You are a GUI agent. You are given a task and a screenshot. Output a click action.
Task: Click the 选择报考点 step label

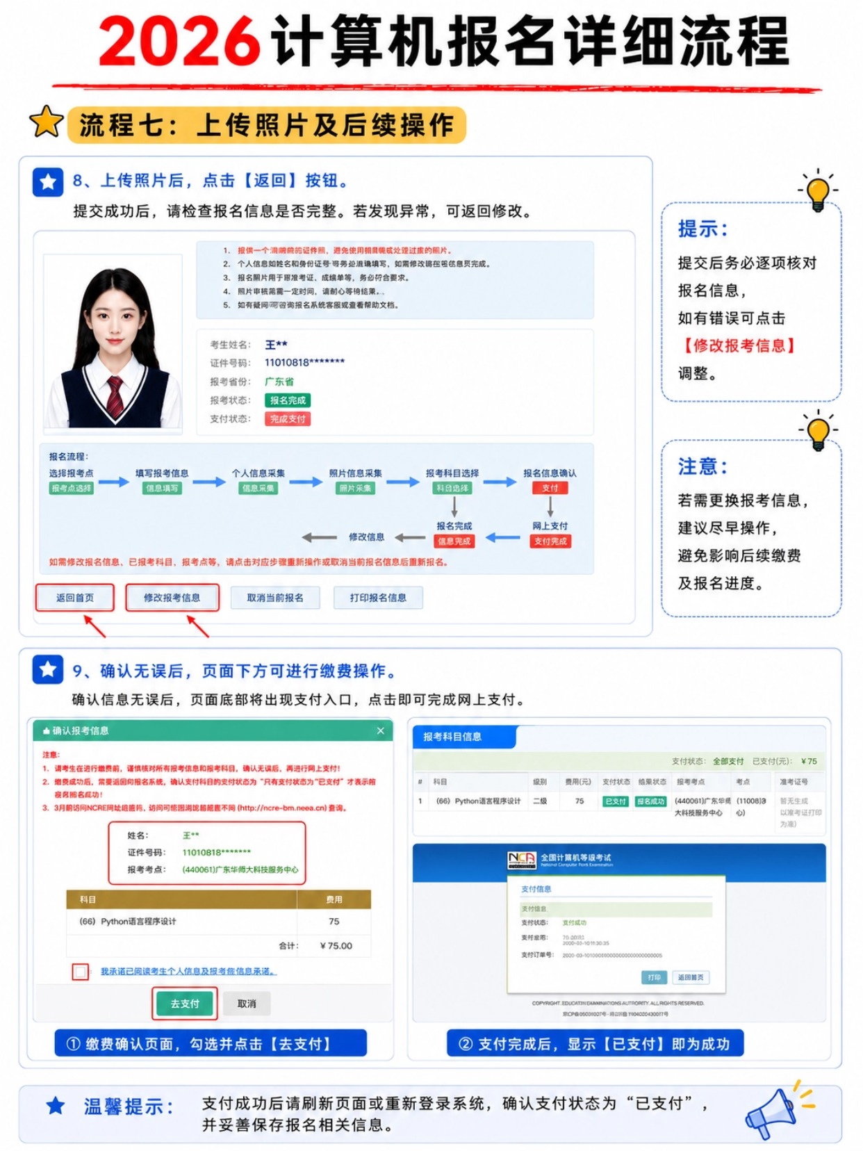(x=71, y=473)
